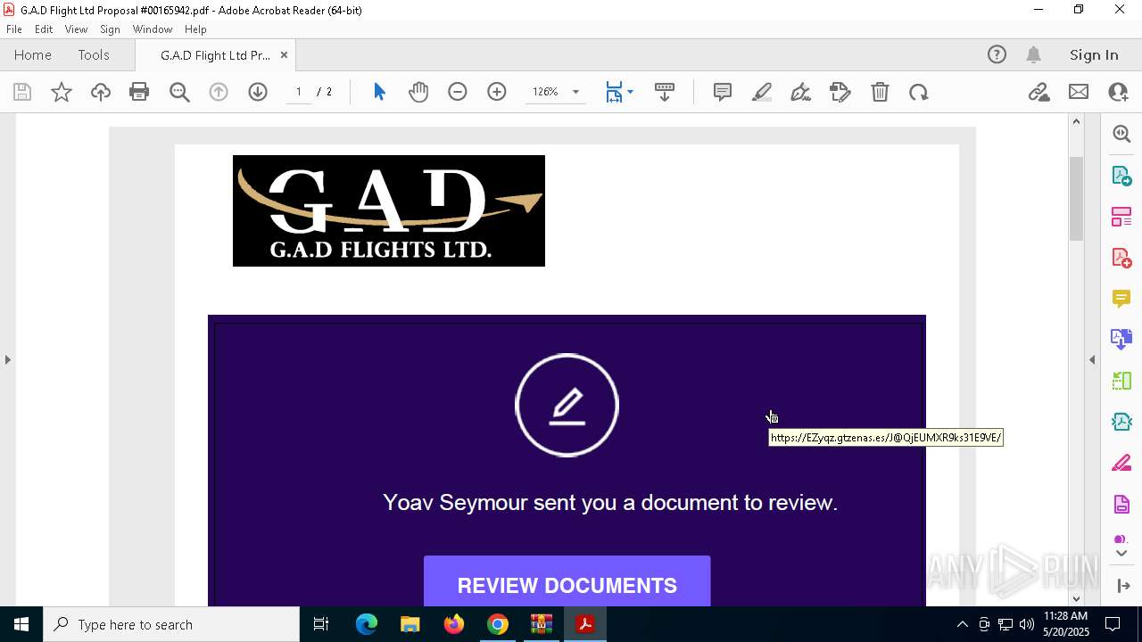Click the vertical scrollbar thumb
Image resolution: width=1142 pixels, height=642 pixels.
coord(1076,198)
